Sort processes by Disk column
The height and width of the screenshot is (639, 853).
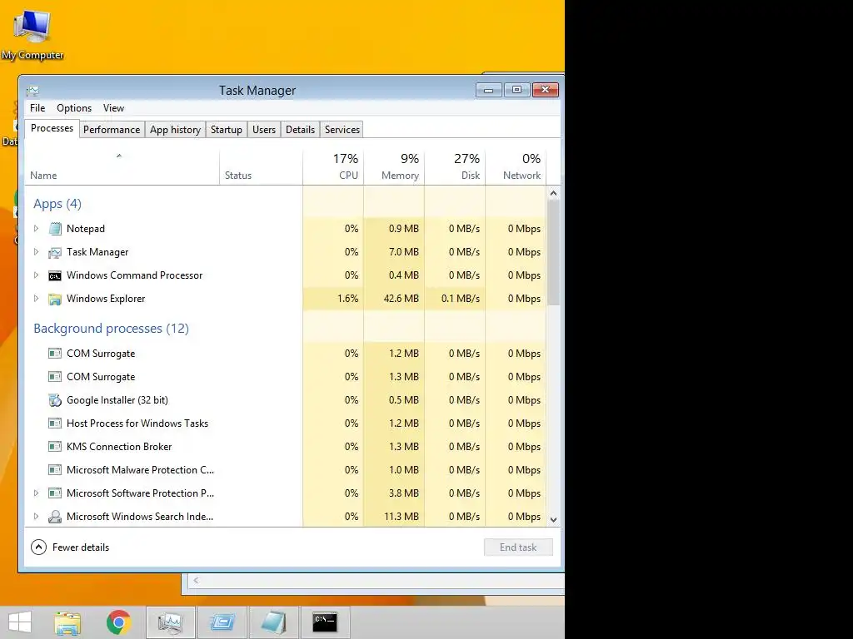click(x=456, y=167)
